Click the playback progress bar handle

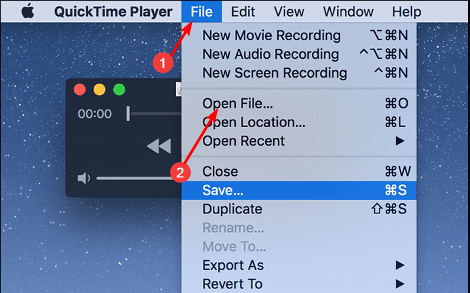coord(129,114)
